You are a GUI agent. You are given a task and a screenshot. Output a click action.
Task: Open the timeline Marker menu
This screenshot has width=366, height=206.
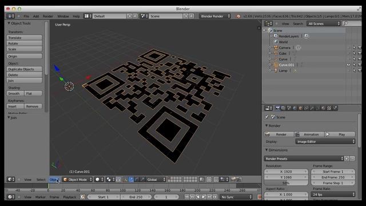point(41,197)
